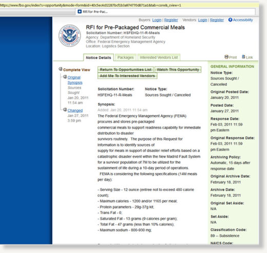Image resolution: width=267 pixels, height=253 pixels.
Task: Click the Vendors Register link
Action: click(x=217, y=20)
